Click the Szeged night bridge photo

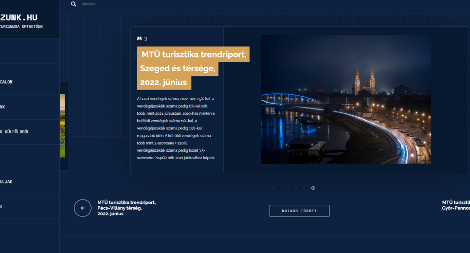[x=345, y=99]
